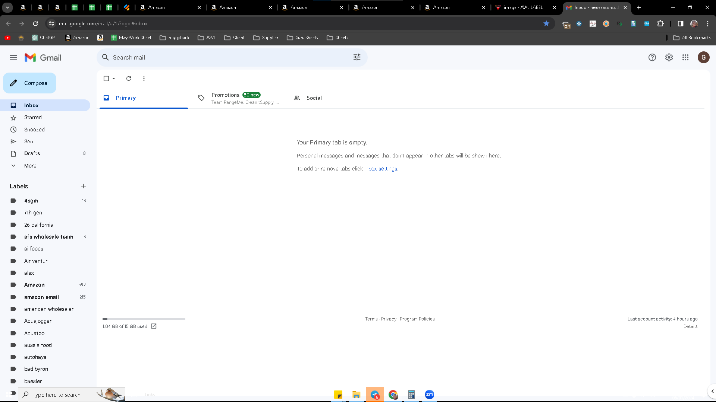The image size is (716, 402).
Task: Click the Windows taskbar search box
Action: pos(72,395)
